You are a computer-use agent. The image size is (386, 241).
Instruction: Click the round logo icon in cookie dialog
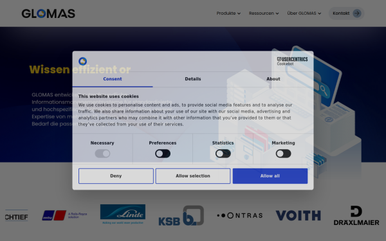(83, 61)
